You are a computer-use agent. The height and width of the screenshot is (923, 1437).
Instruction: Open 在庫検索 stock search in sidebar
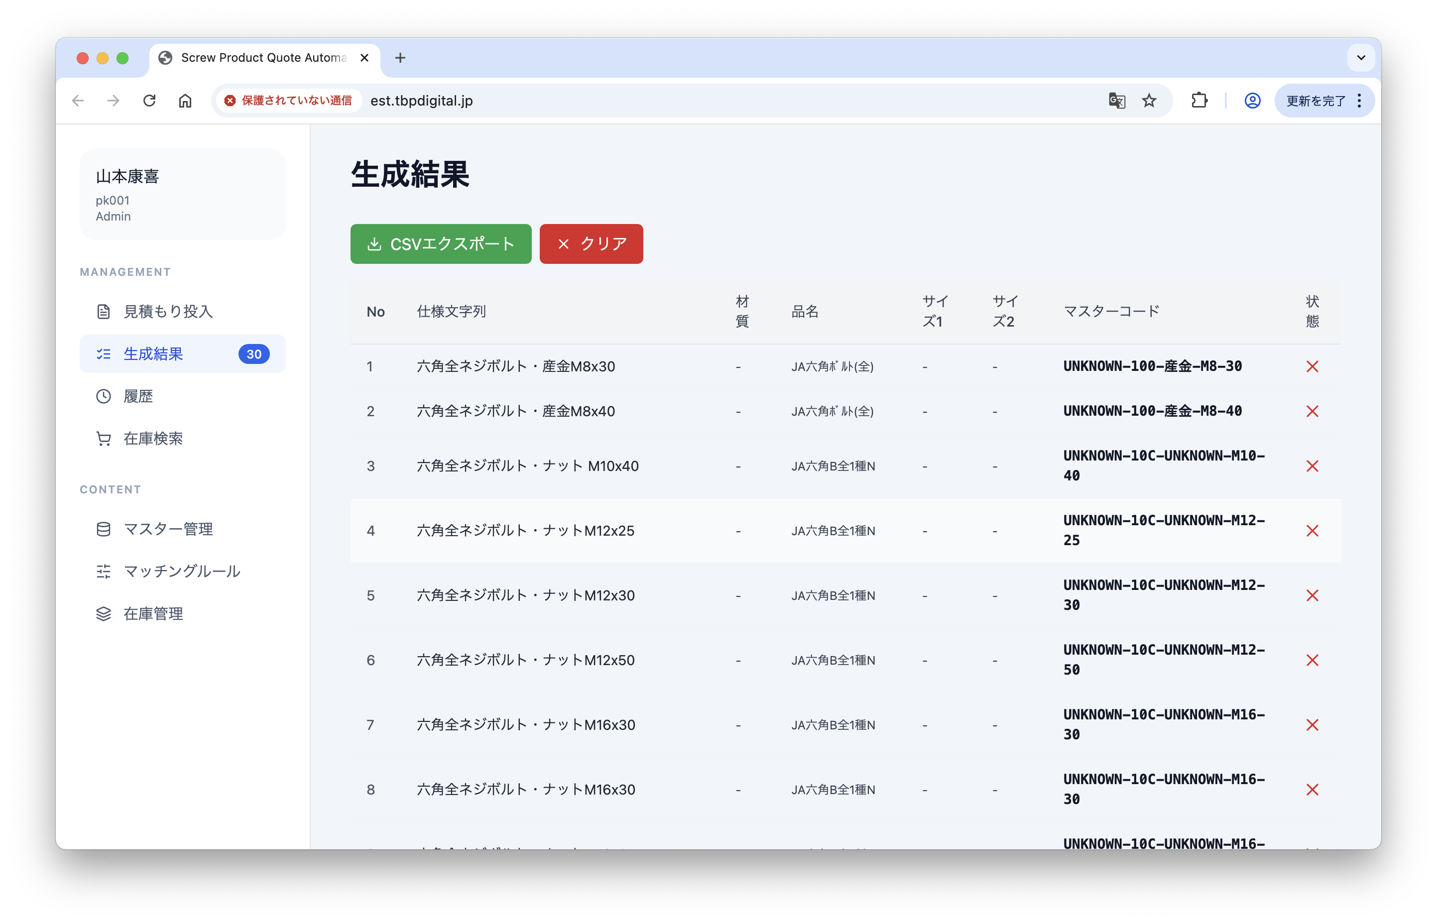(153, 439)
